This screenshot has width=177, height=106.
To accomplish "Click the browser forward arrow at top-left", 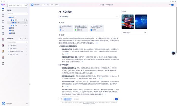I will coord(4,1).
